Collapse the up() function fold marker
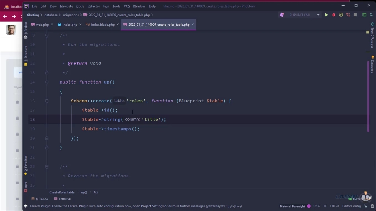The height and width of the screenshot is (211, 376). [47, 82]
